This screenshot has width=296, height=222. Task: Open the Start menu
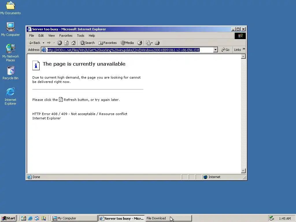pos(8,218)
